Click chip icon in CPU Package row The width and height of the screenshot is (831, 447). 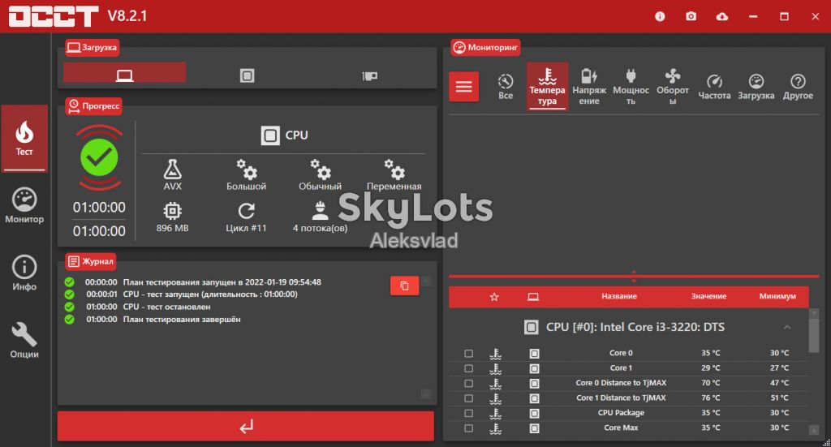point(534,413)
